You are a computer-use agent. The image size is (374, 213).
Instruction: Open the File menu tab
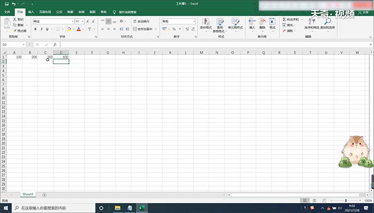[7, 12]
